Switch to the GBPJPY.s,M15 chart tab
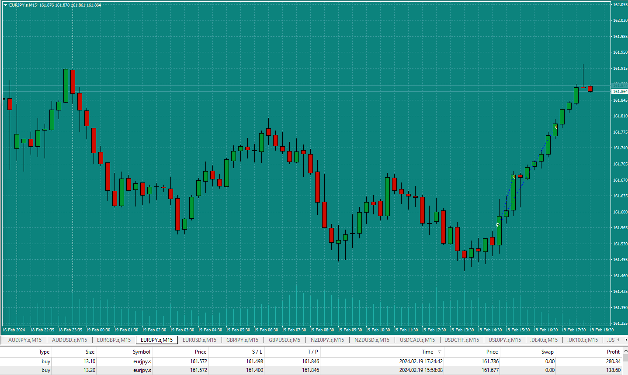This screenshot has width=628, height=375. tap(242, 340)
